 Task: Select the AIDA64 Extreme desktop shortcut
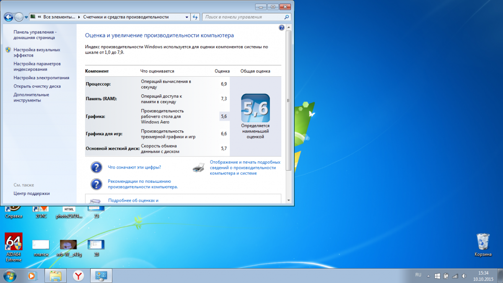point(13,247)
